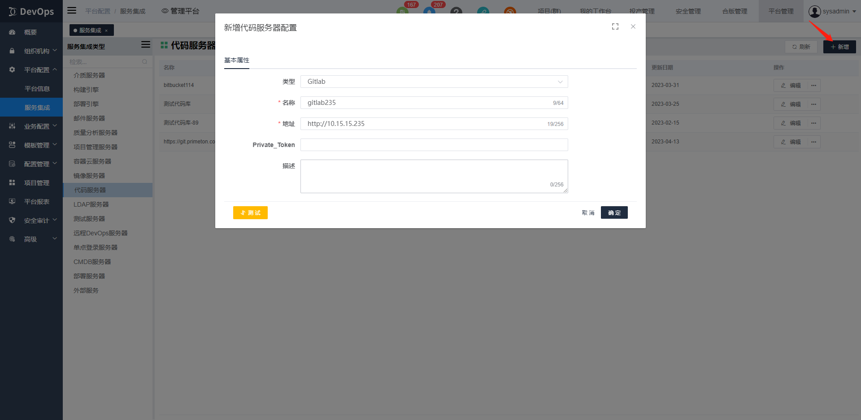Screen dimensions: 861x420
Task: Expand 配置管理 using its chevron
Action: point(55,164)
